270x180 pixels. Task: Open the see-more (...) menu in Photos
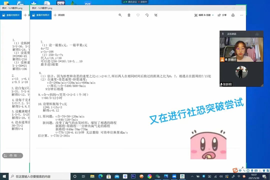click(x=242, y=15)
